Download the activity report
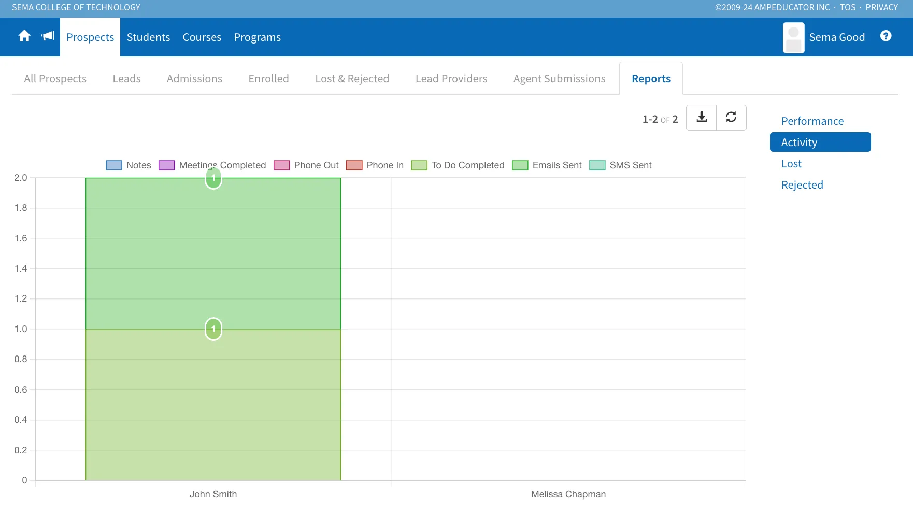Image resolution: width=913 pixels, height=512 pixels. click(702, 118)
